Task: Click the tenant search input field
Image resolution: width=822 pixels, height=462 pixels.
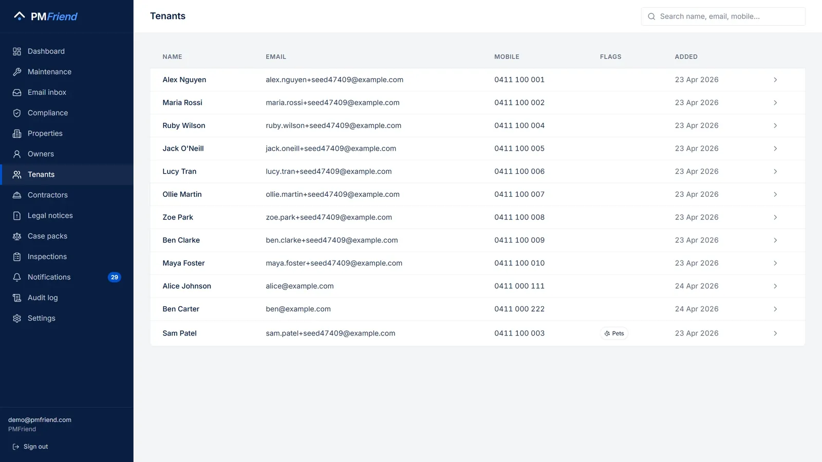Action: (x=723, y=16)
